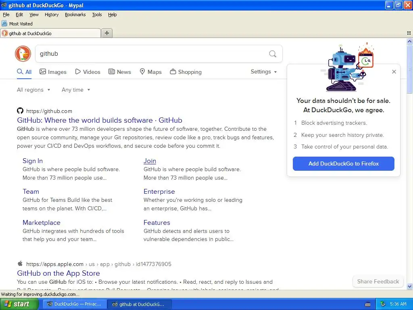Screen dimensions: 413x310
Task: Open the News search tab
Action: 119,72
